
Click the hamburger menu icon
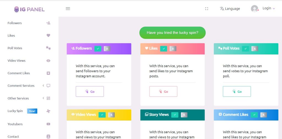coord(68,9)
